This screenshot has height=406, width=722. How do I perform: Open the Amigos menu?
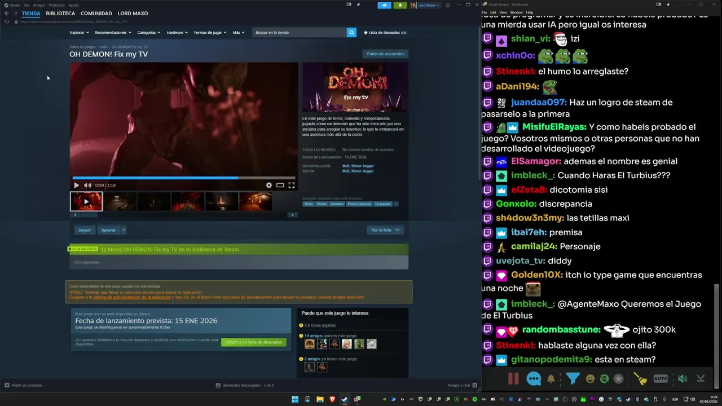39,5
